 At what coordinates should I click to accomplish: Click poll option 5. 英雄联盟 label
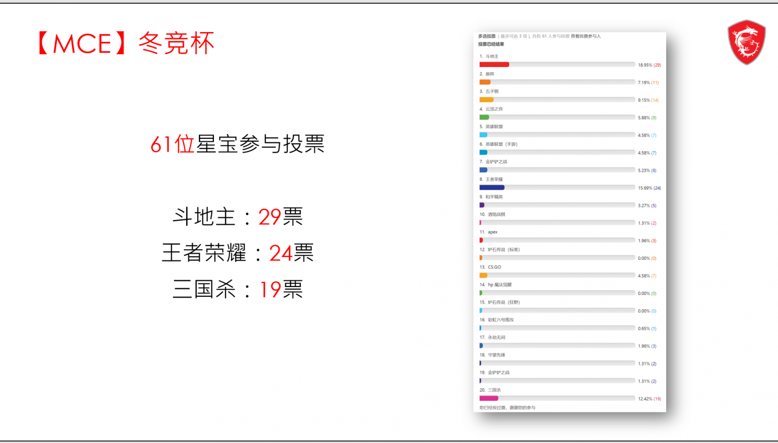tap(491, 126)
